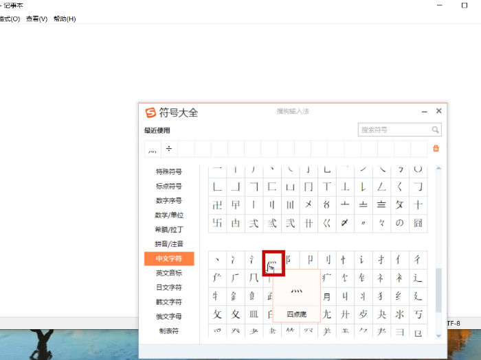Minimize the 符号大全 panel
This screenshot has height=360, width=481.
tap(424, 112)
